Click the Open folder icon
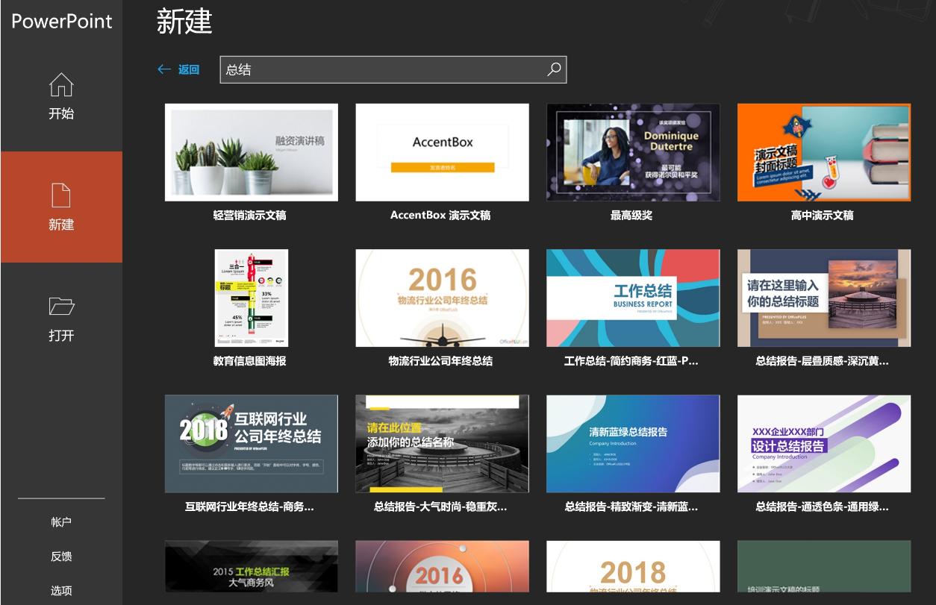This screenshot has width=936, height=605. 61,306
